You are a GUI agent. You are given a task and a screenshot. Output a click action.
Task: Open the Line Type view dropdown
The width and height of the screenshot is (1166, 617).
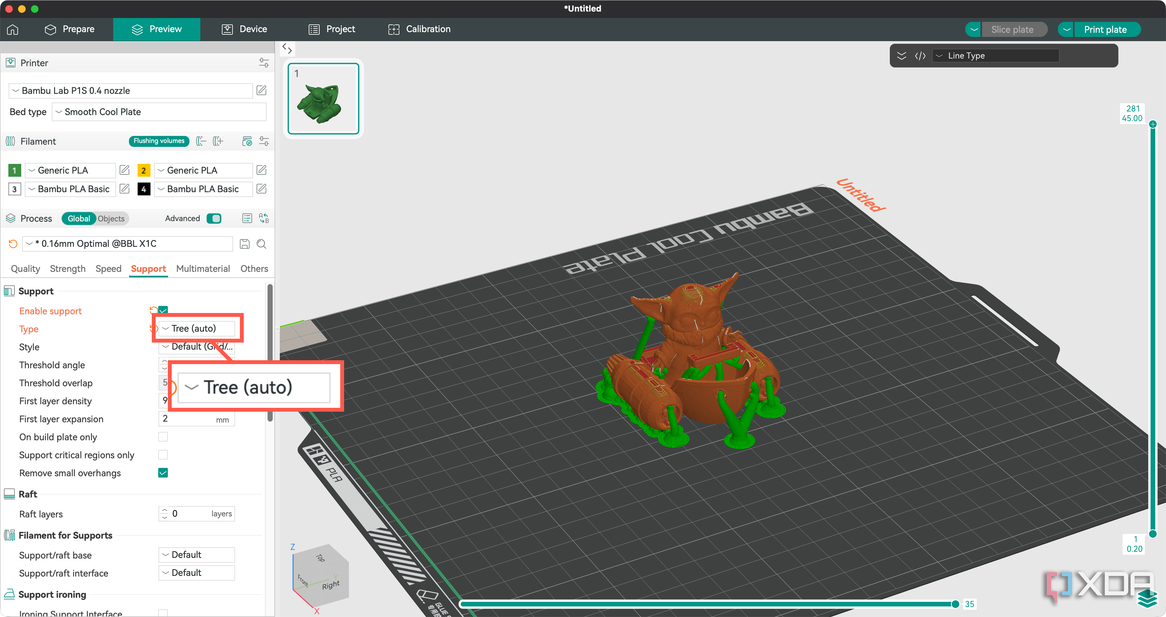[996, 56]
